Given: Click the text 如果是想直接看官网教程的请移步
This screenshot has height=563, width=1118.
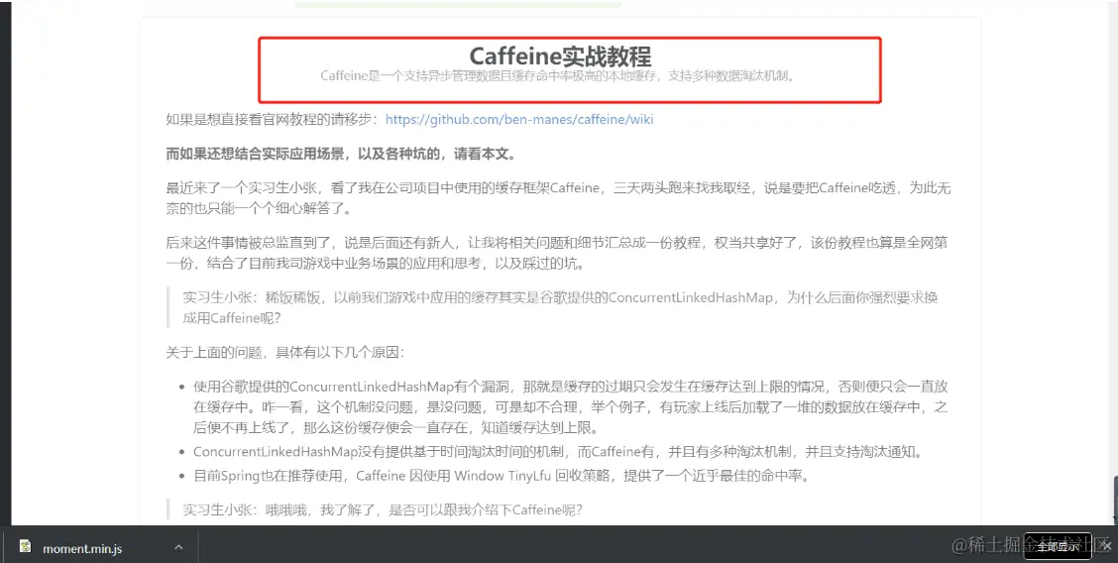Looking at the screenshot, I should click(x=274, y=119).
